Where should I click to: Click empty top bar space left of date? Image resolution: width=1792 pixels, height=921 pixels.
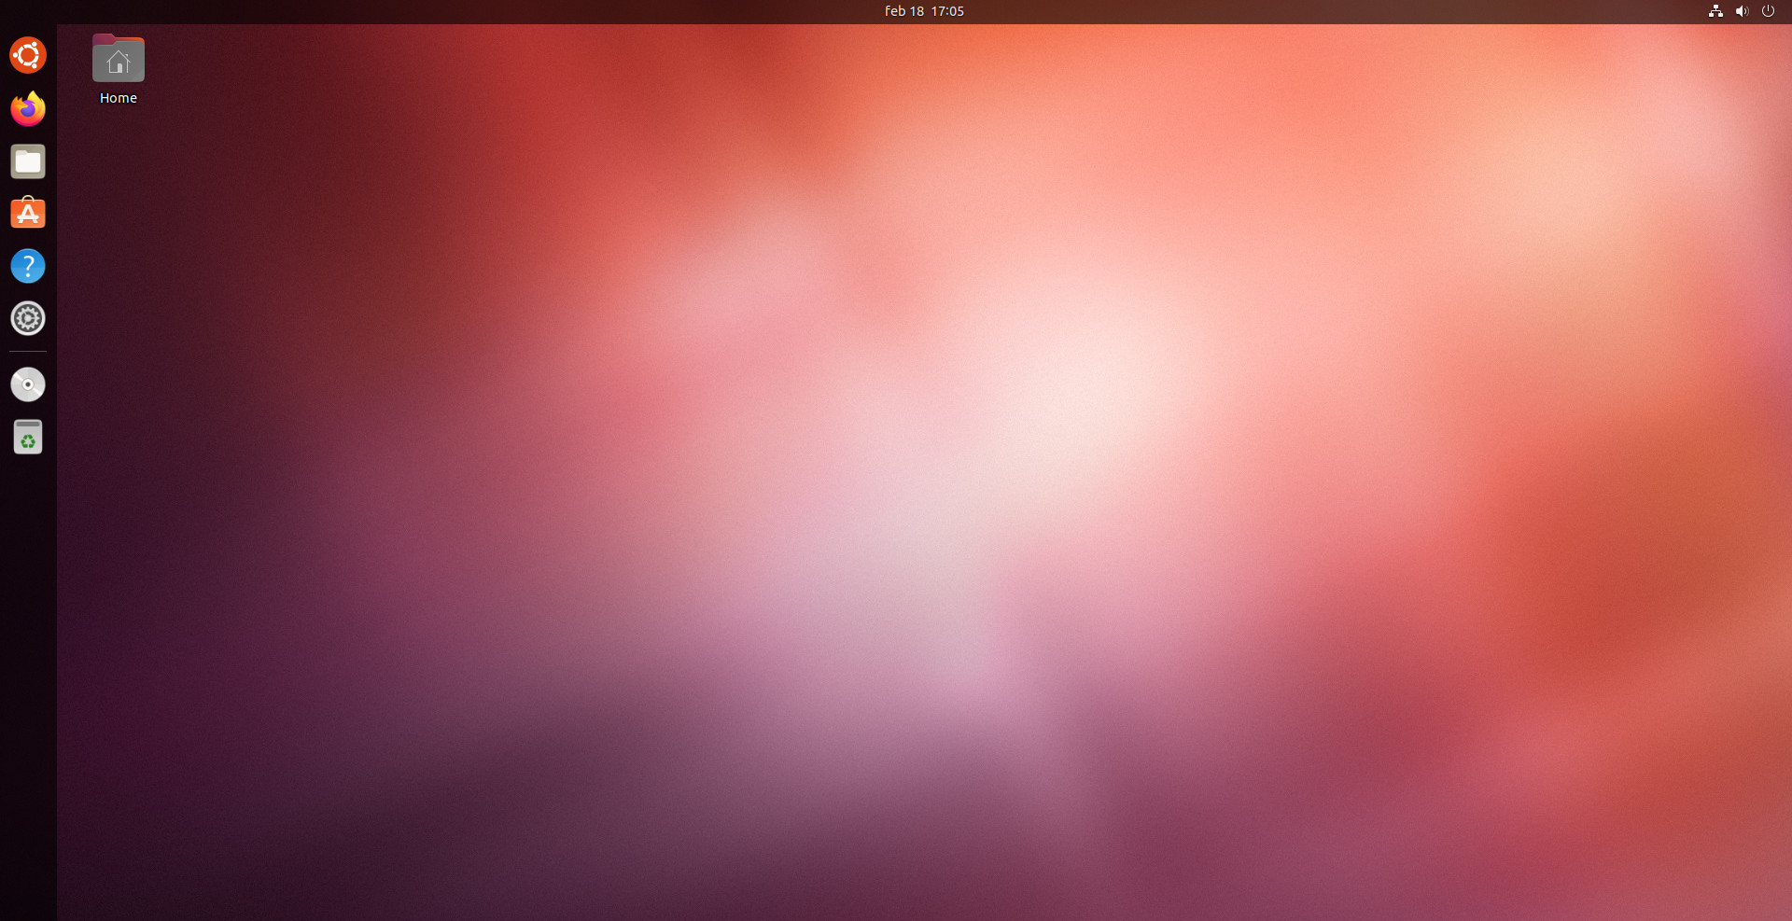(x=467, y=11)
